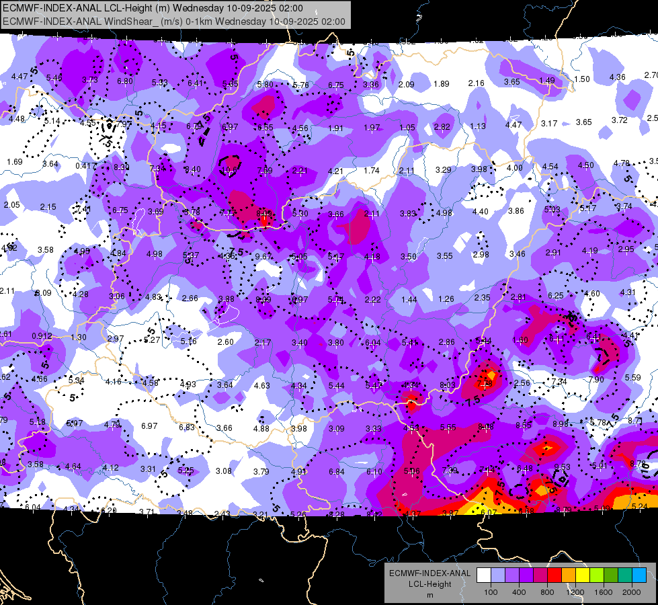Screen dimensions: 658x605
Task: Click the wind shear value 1.44
Action: 409,299
